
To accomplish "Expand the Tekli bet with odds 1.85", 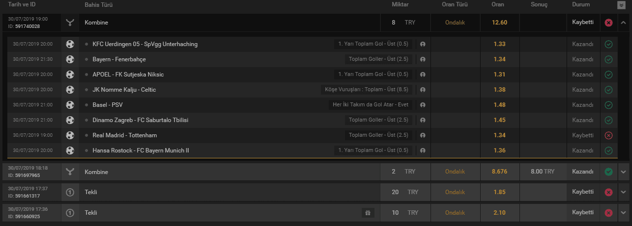I will 623,192.
